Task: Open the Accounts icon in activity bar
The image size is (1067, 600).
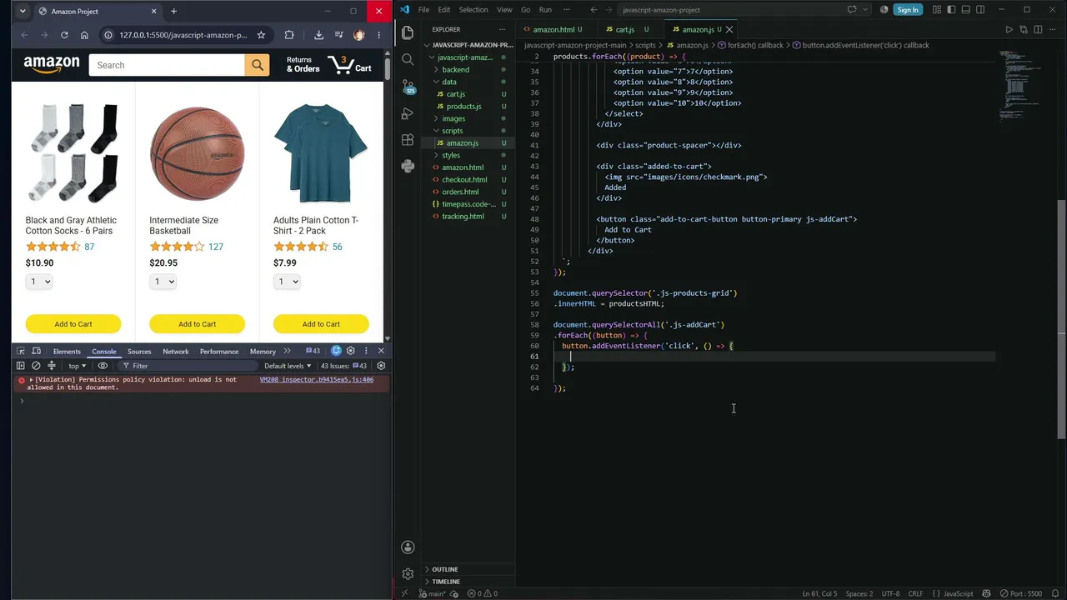Action: [x=408, y=547]
